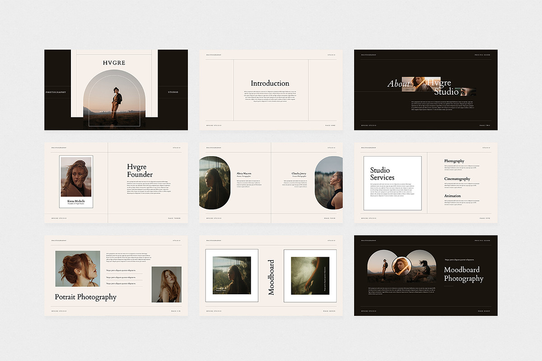Open the HVGRE cover slide

click(x=116, y=90)
